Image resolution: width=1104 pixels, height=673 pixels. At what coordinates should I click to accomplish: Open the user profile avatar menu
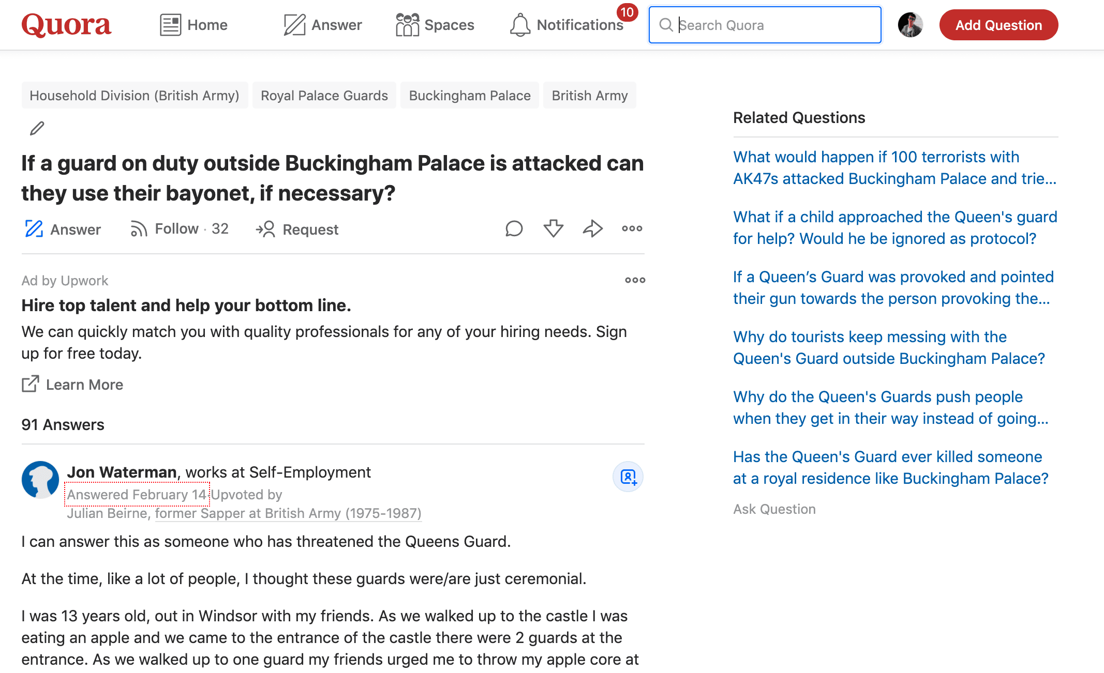pos(911,25)
